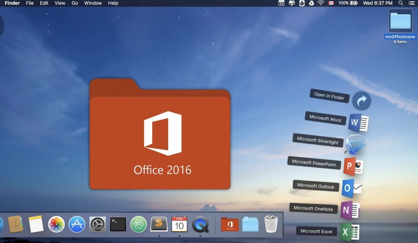418x243 pixels.
Task: Open Terminal from the Dock
Action: click(117, 223)
